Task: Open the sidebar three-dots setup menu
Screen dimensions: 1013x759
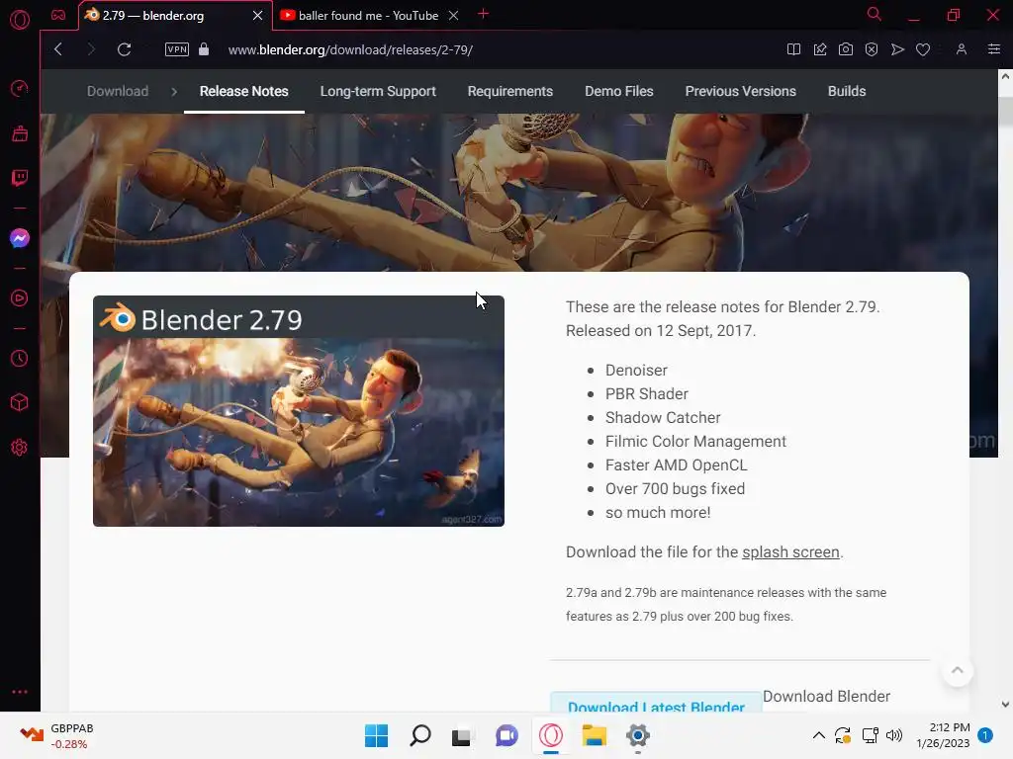Action: (20, 692)
